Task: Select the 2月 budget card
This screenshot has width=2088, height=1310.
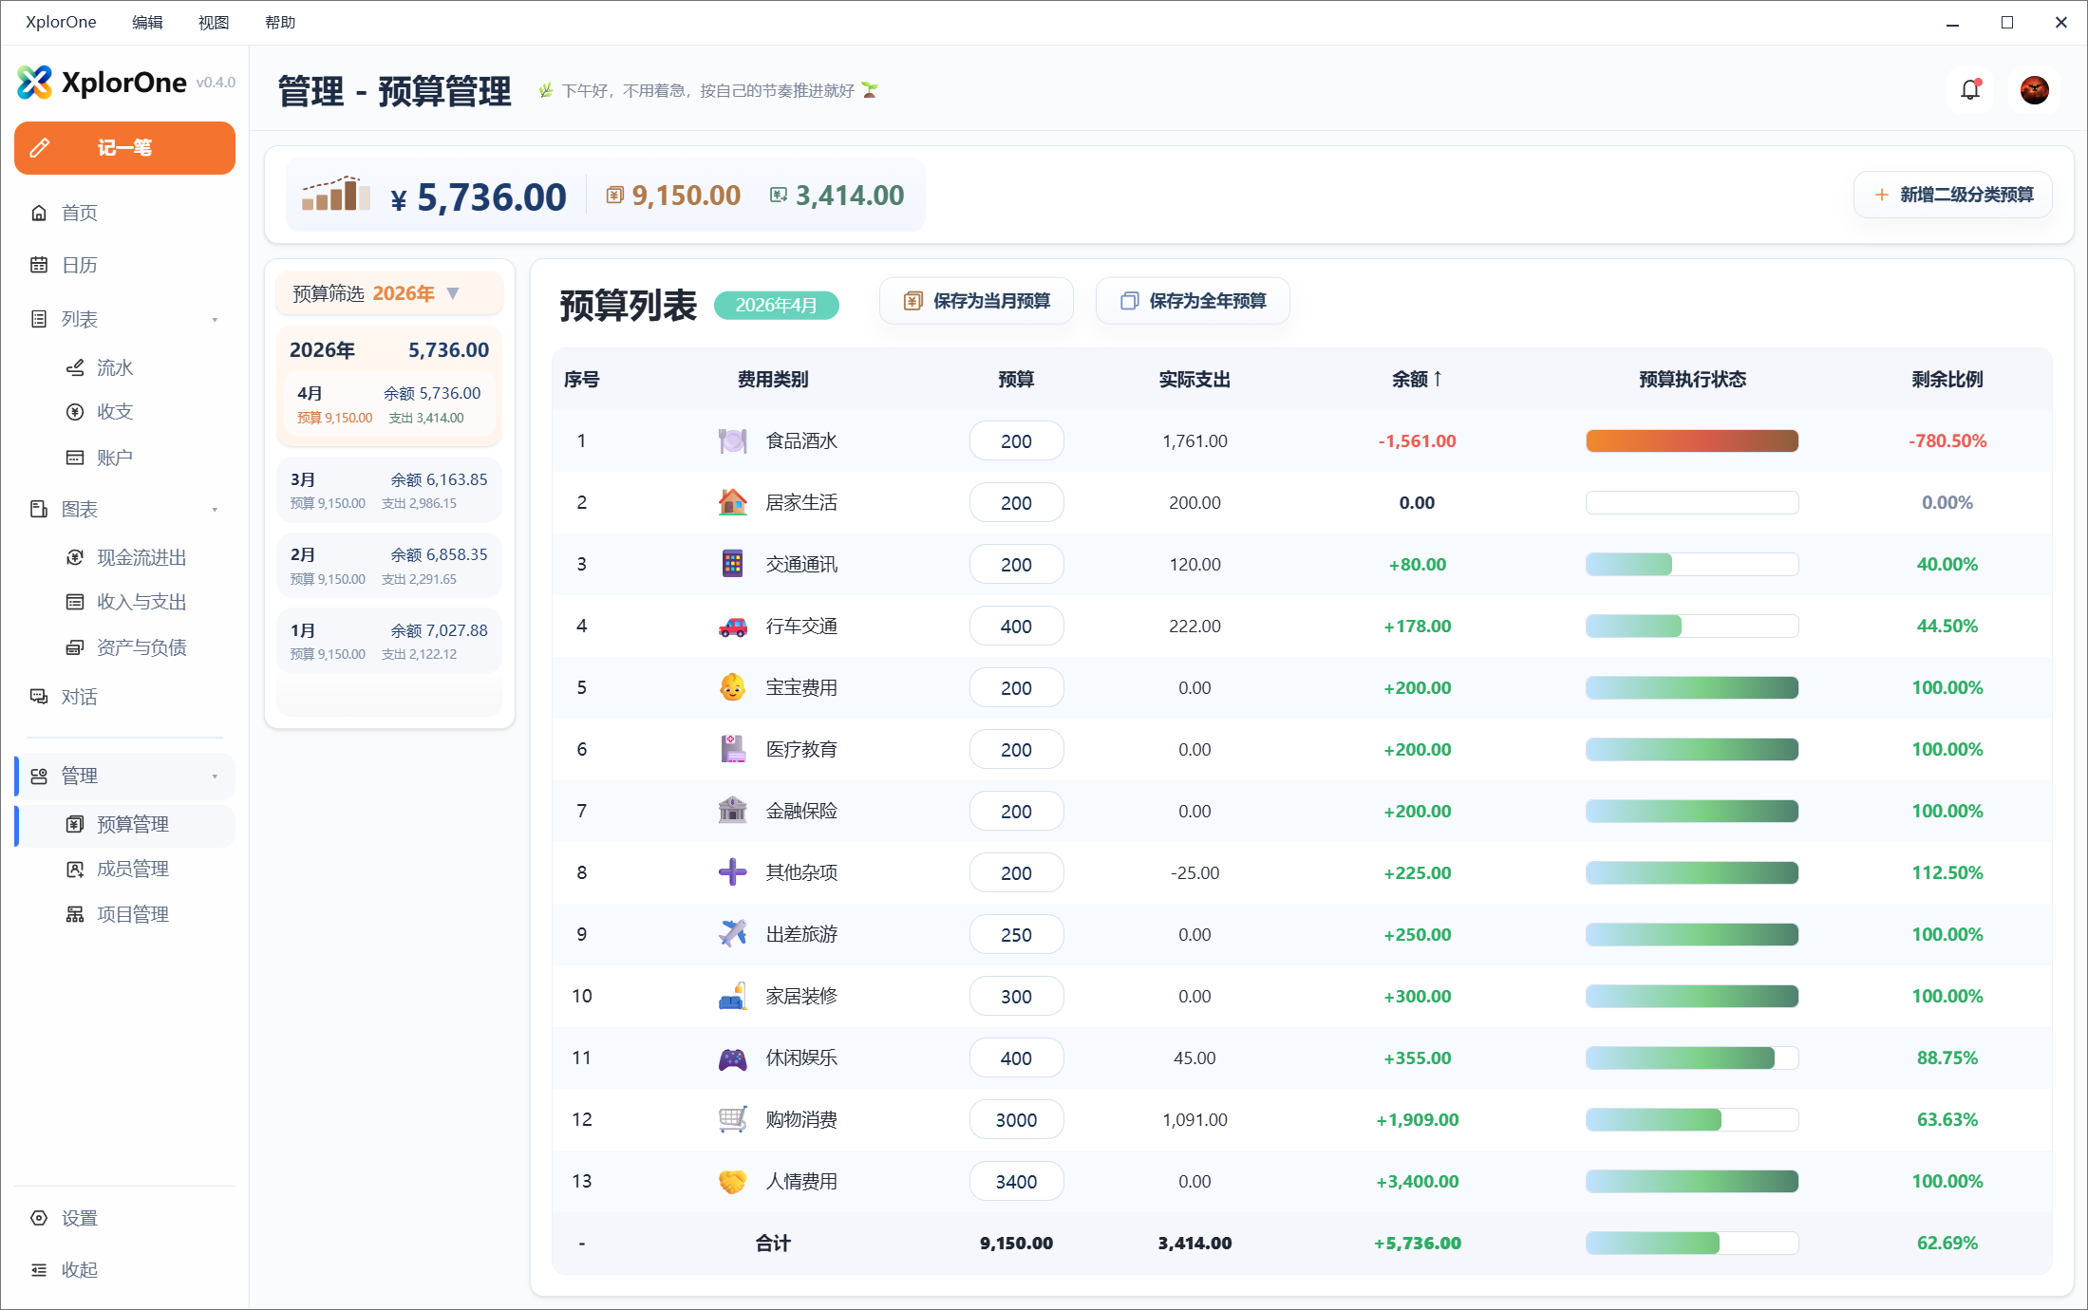Action: point(389,566)
